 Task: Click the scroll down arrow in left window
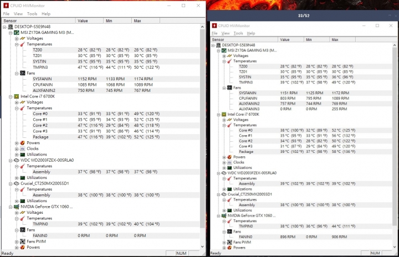coord(202,246)
